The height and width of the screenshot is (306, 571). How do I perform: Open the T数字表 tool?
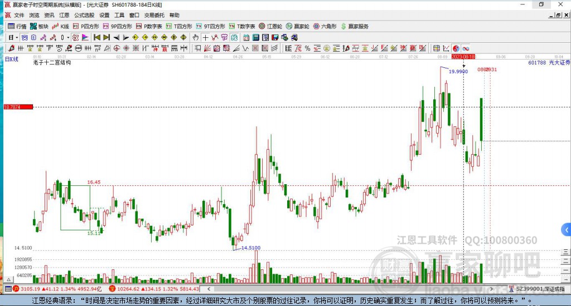coord(242,26)
